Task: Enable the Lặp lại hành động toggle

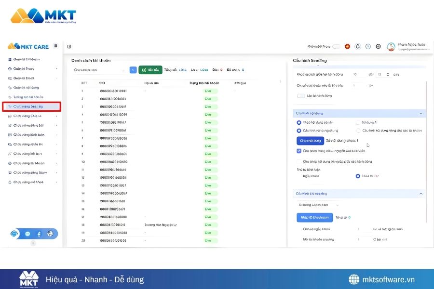Action: pyautogui.click(x=301, y=96)
